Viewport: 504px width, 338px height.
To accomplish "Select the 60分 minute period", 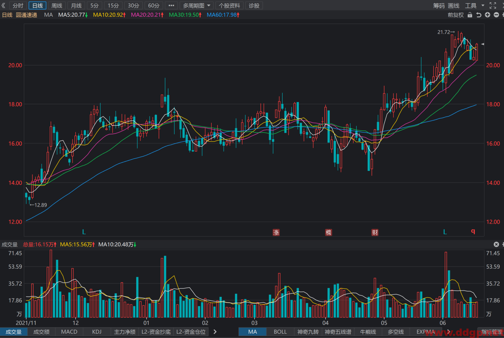I will tap(153, 5).
